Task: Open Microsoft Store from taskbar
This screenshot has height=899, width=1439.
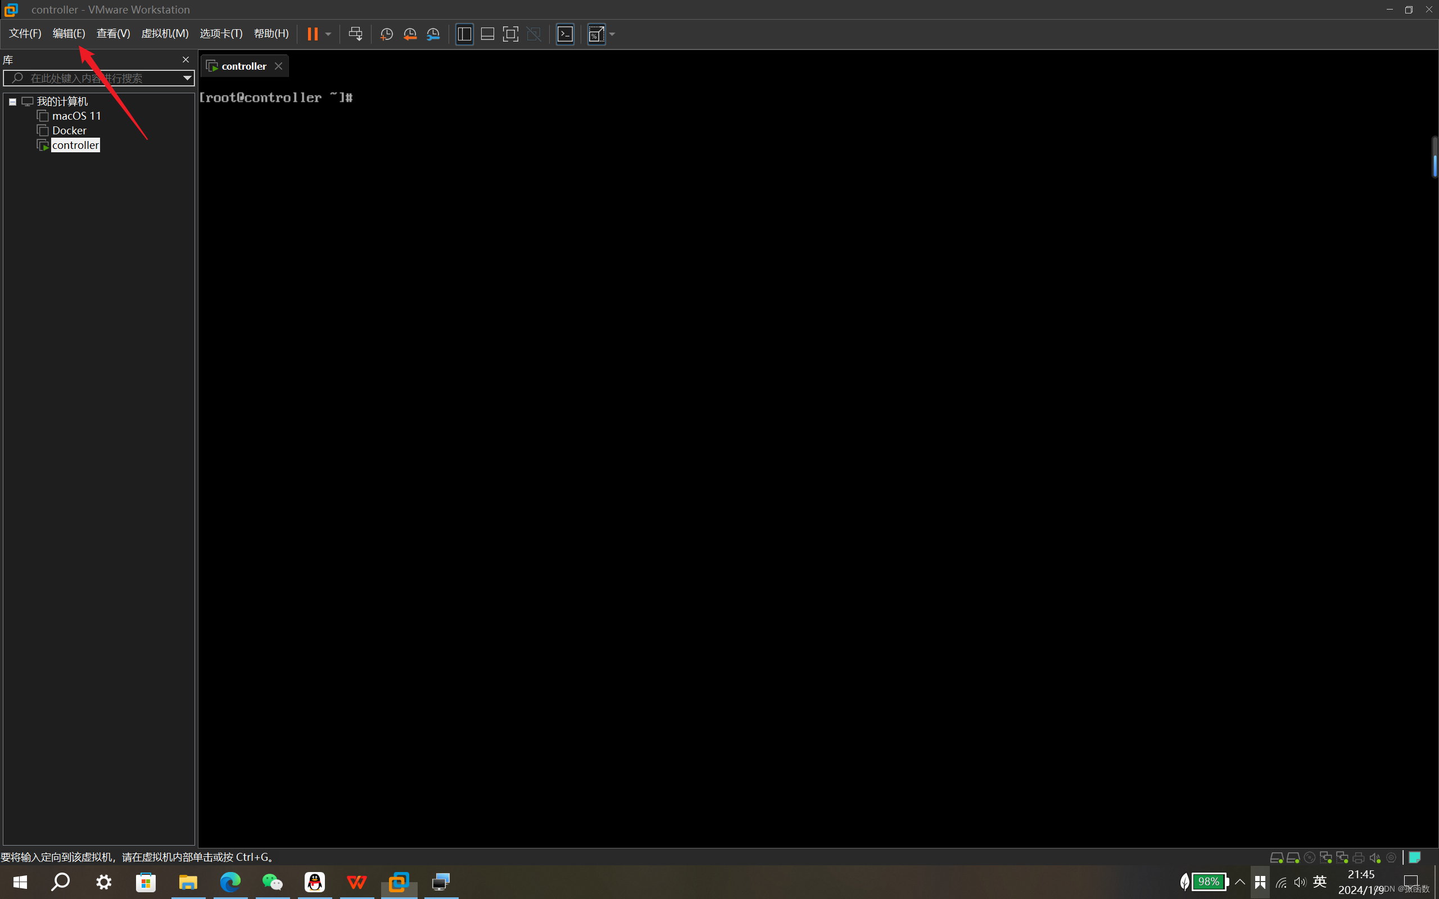Action: (146, 882)
